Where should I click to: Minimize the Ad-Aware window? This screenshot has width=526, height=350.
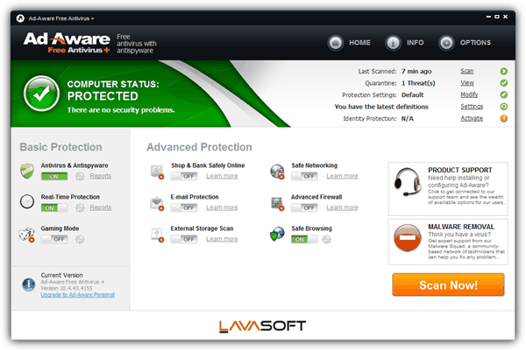pyautogui.click(x=488, y=17)
